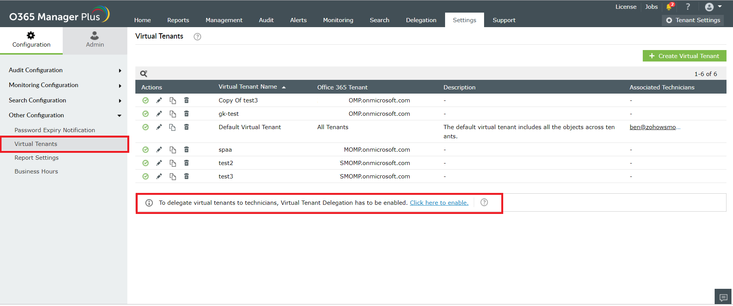The image size is (733, 306).
Task: Open Tenant Settings
Action: (x=693, y=20)
